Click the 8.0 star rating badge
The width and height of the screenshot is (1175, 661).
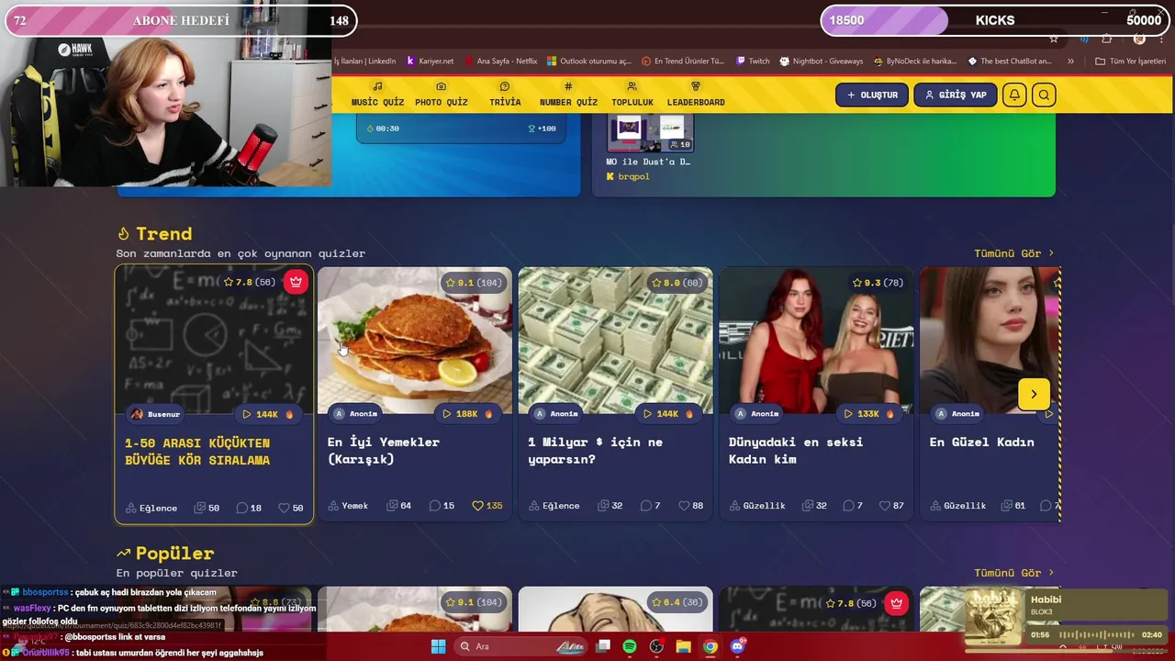(677, 282)
